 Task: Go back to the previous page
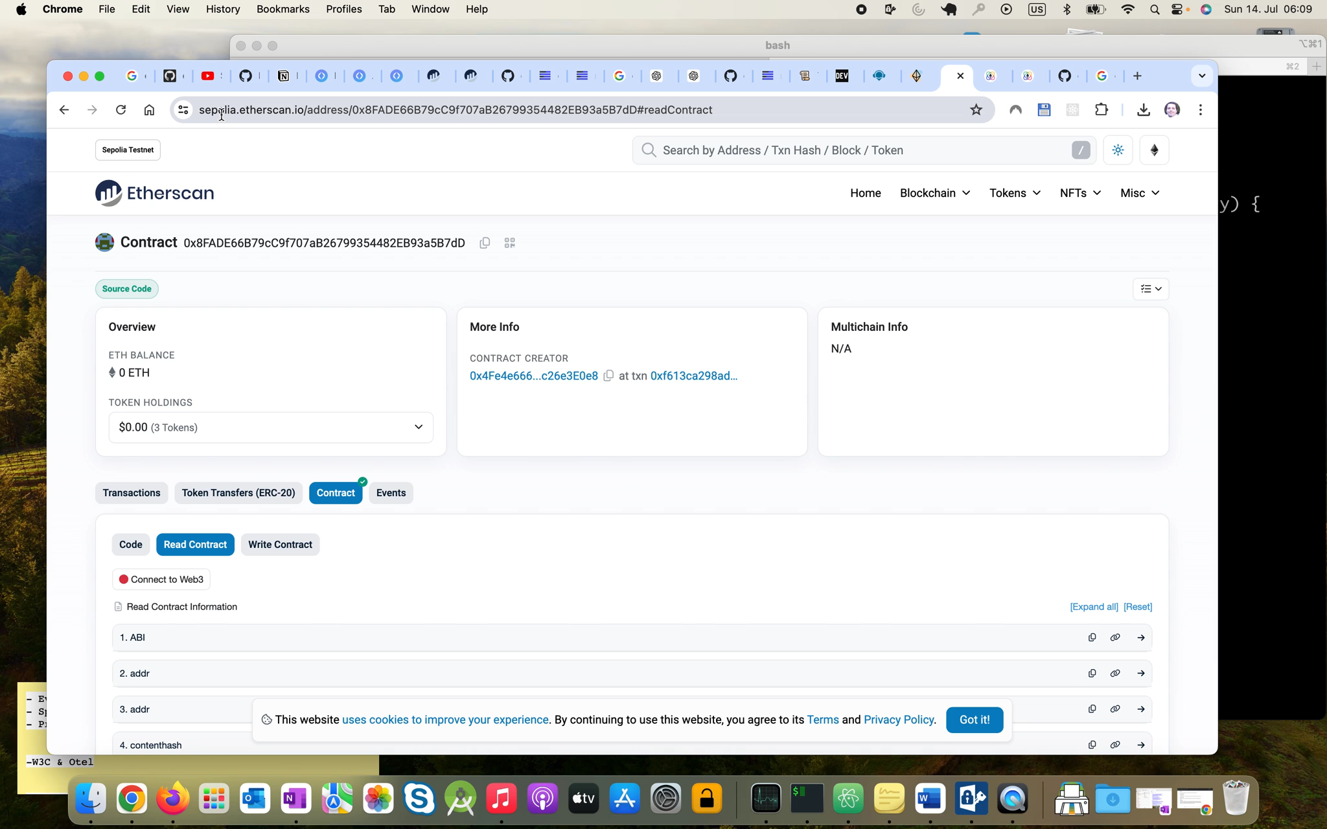pos(63,110)
